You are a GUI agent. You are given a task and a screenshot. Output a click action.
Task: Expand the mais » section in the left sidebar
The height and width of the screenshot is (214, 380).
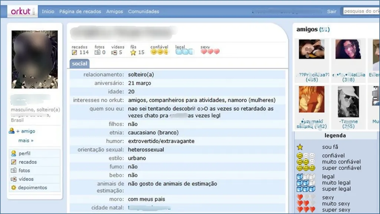[25, 140]
